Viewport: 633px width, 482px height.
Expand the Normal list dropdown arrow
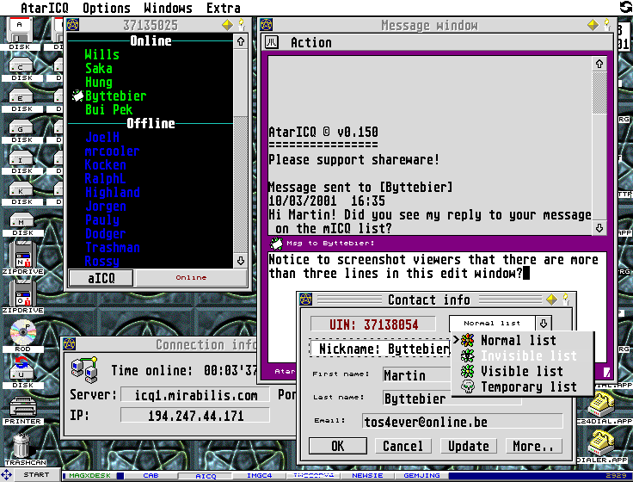pos(544,324)
